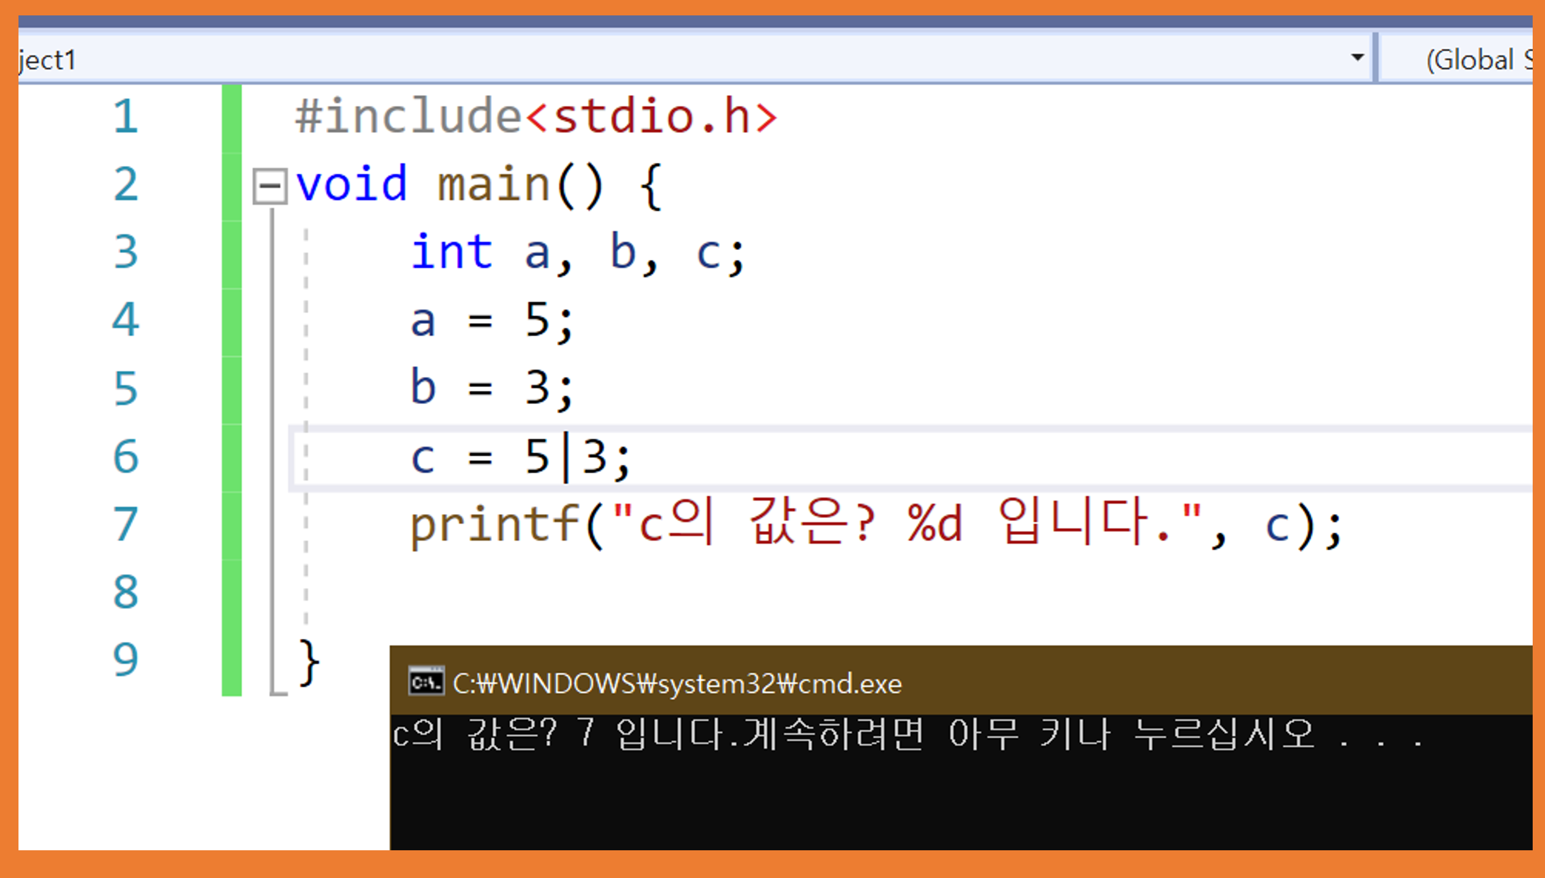Open the project scope dropdown arrow
This screenshot has height=878, width=1545.
click(1357, 58)
